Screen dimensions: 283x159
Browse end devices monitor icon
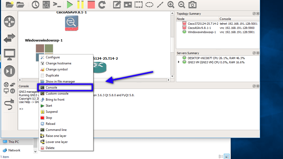[9, 55]
